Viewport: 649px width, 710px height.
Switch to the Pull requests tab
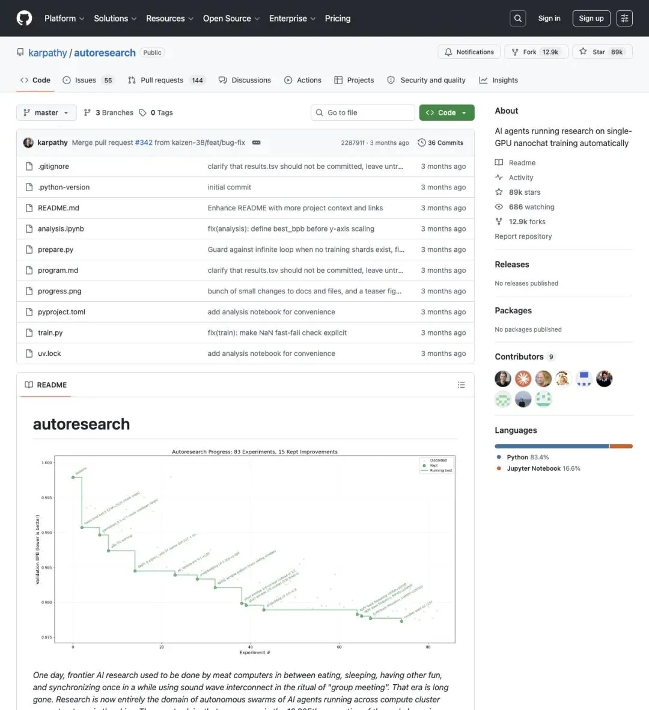tap(166, 80)
